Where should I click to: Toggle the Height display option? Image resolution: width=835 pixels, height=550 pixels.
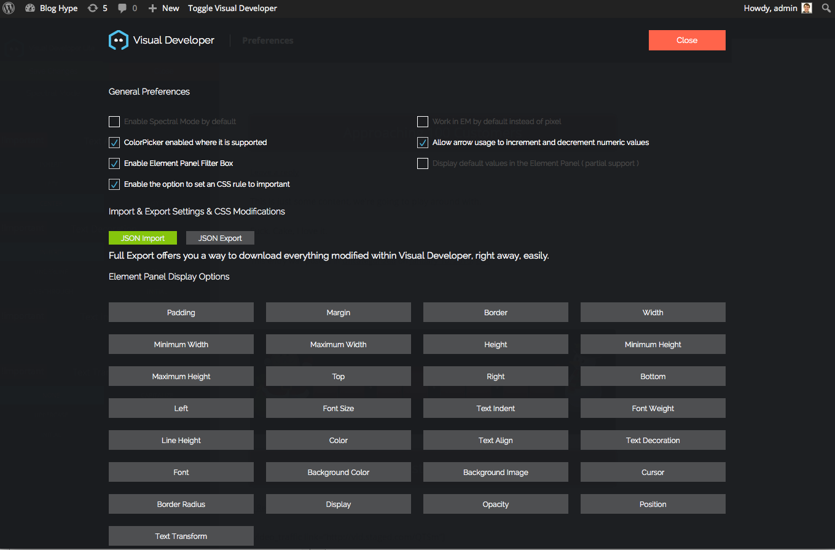496,344
